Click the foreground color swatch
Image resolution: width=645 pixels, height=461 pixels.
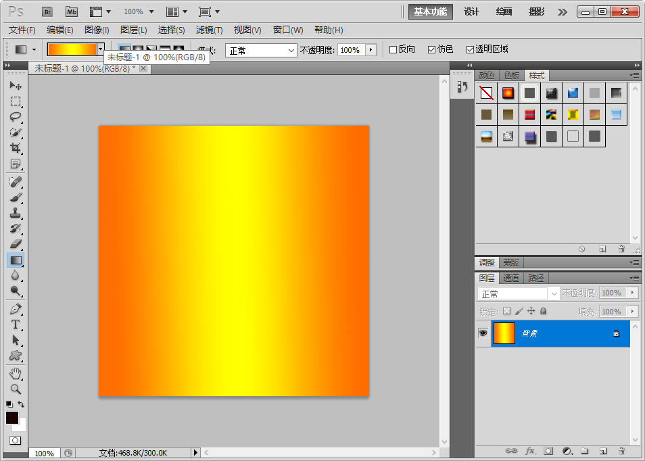(x=12, y=418)
